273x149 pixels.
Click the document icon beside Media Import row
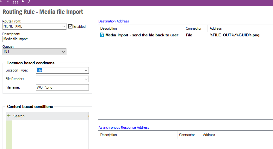click(102, 35)
